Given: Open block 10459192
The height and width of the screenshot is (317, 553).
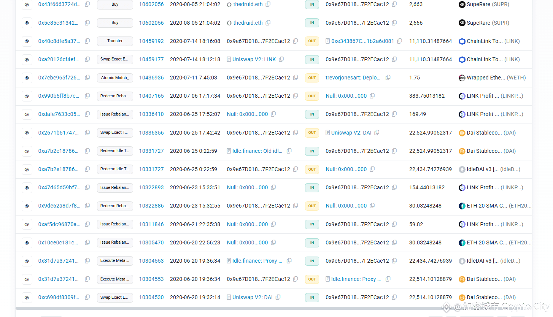Looking at the screenshot, I should coord(151,41).
